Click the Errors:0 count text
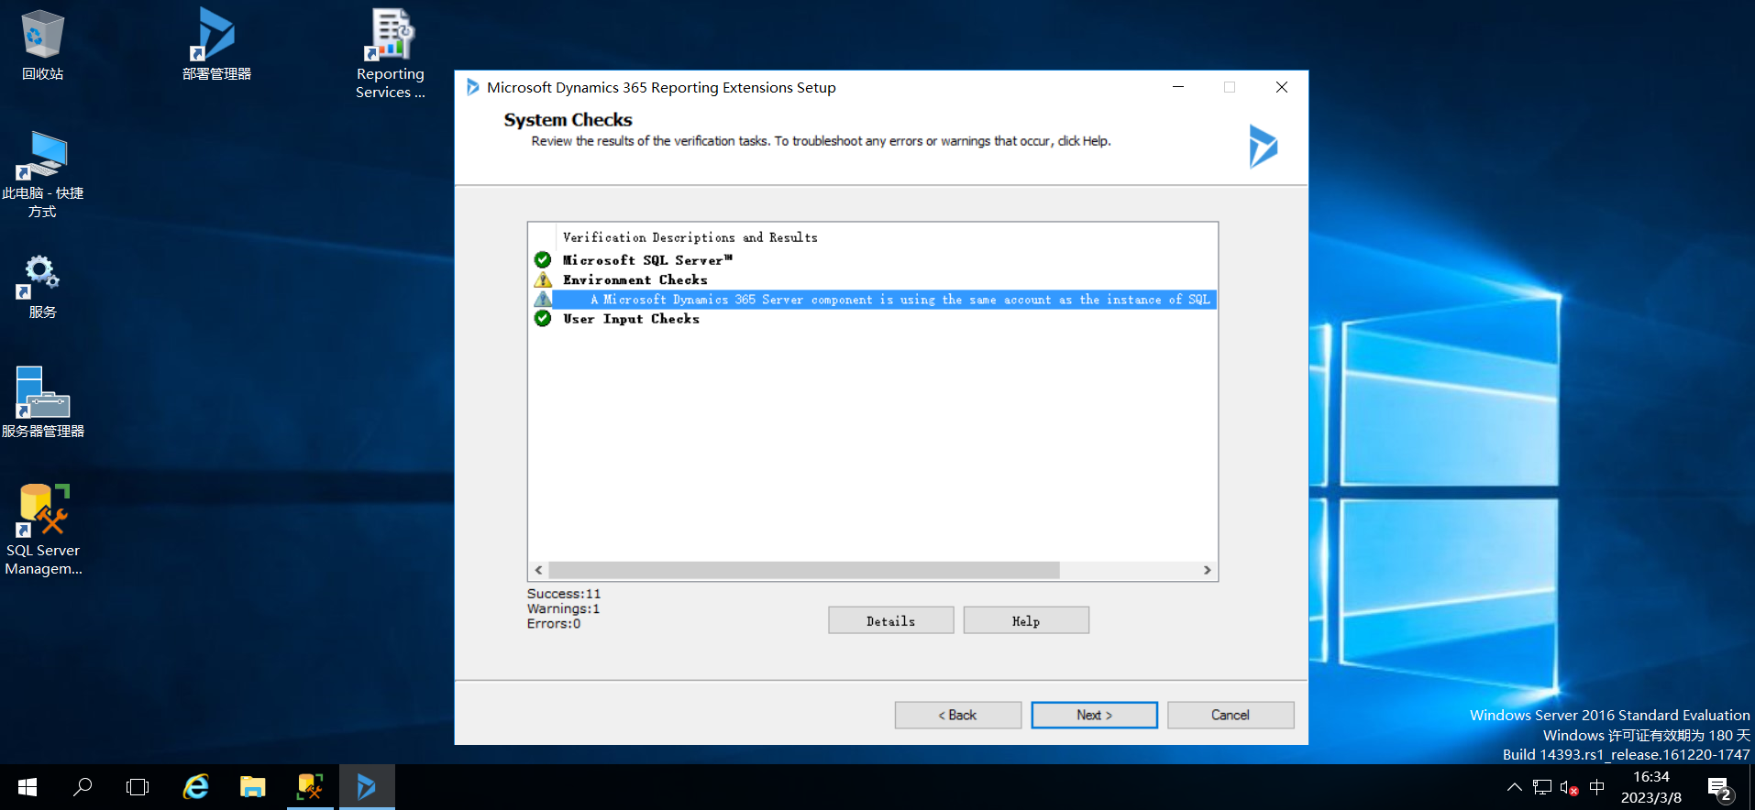The width and height of the screenshot is (1755, 810). 554,623
